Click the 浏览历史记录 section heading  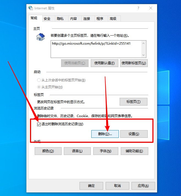click(44, 108)
